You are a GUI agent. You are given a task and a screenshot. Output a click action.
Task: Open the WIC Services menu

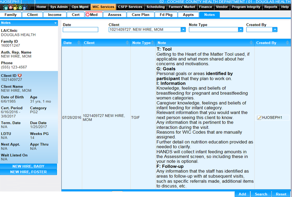pyautogui.click(x=103, y=7)
